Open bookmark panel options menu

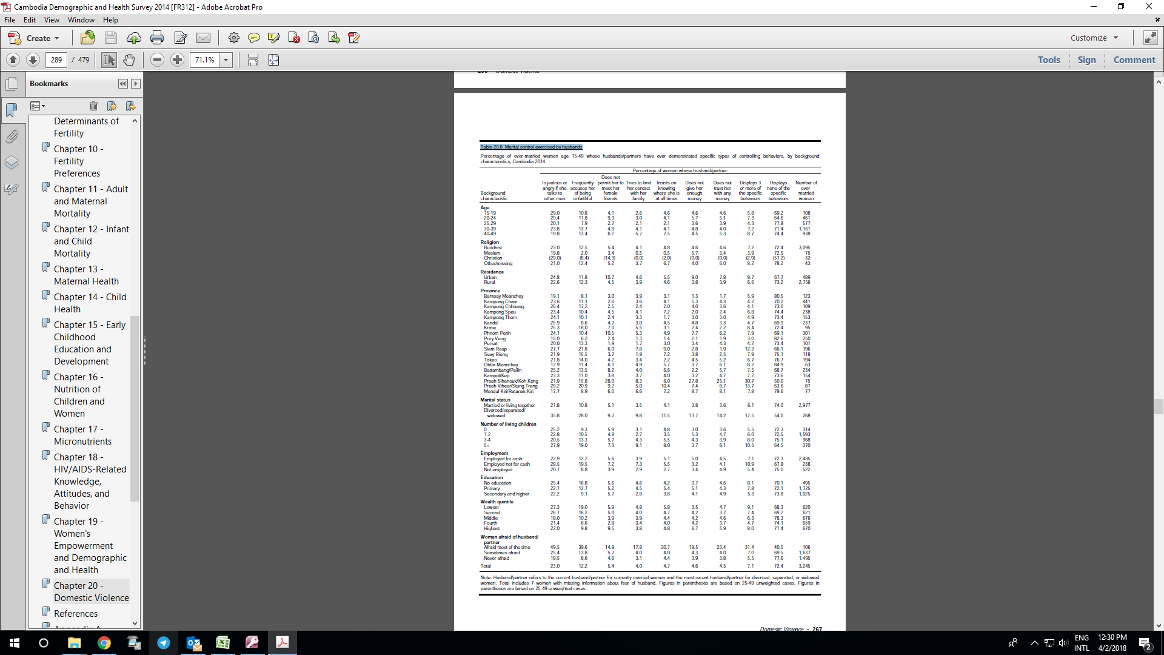[38, 106]
